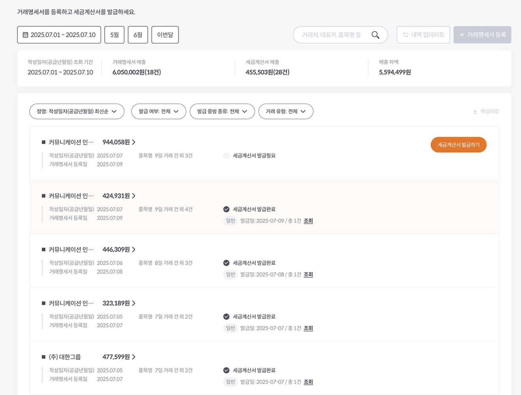The image size is (521, 395).
Task: Click check icon in the 446,309원 row
Action: tap(226, 263)
